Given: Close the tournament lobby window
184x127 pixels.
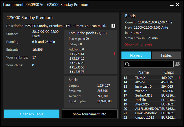Looking at the screenshot, I should click(x=177, y=5).
